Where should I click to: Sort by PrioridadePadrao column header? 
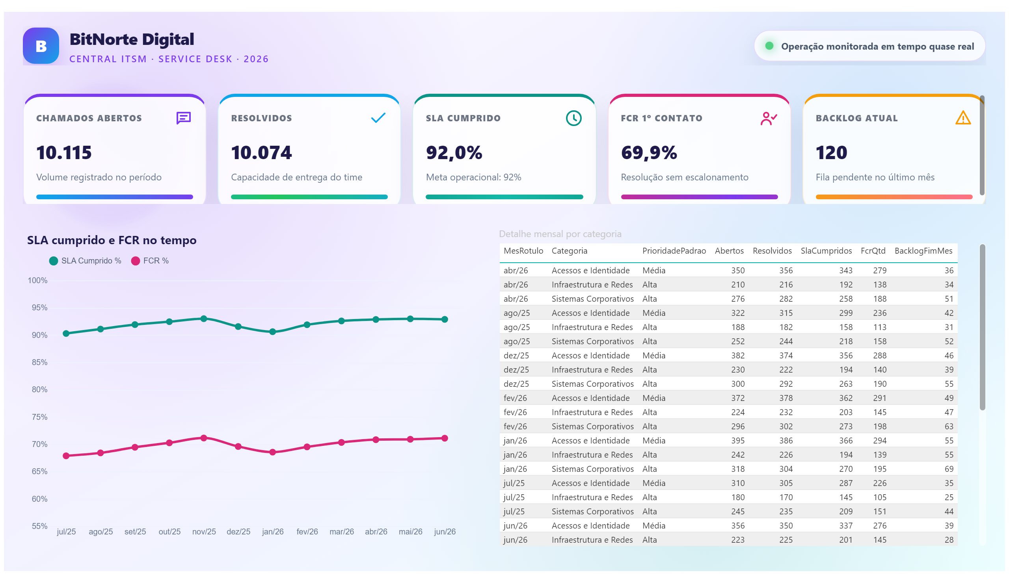click(674, 251)
